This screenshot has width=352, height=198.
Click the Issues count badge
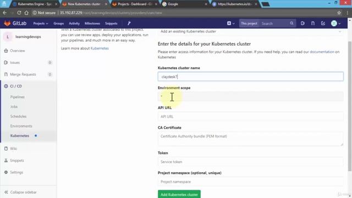pos(50,63)
